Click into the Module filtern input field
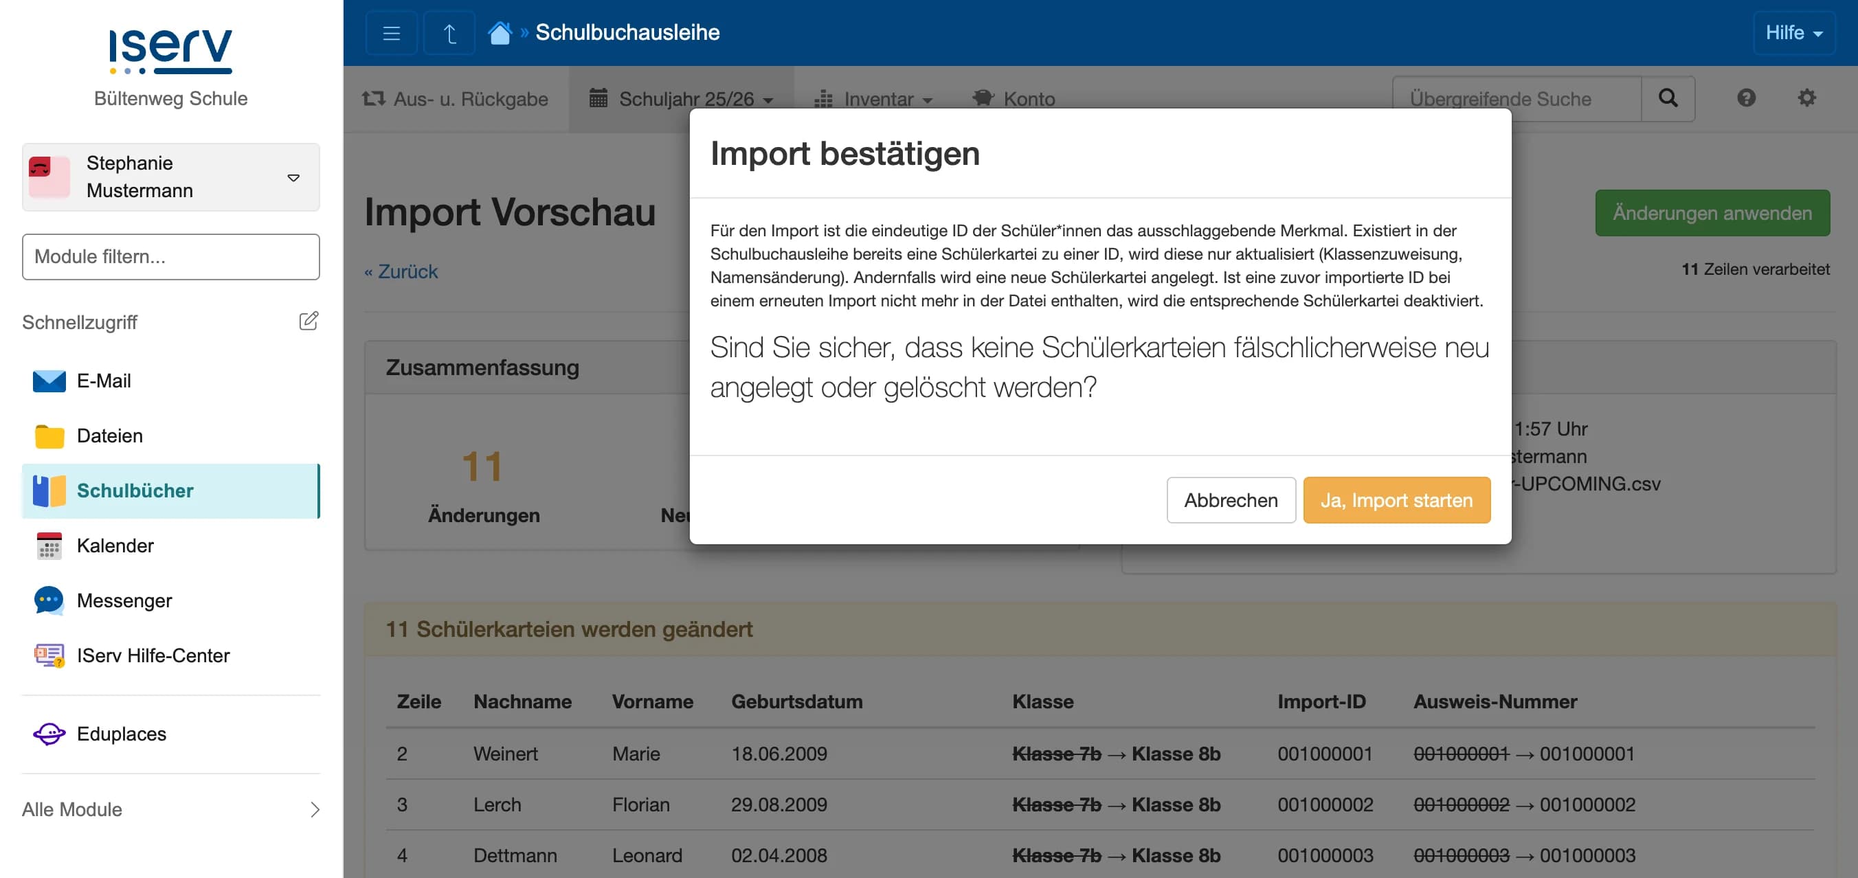This screenshot has height=878, width=1858. (x=170, y=256)
